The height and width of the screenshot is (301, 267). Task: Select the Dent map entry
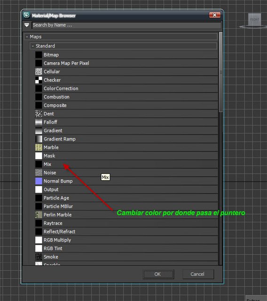pos(126,114)
